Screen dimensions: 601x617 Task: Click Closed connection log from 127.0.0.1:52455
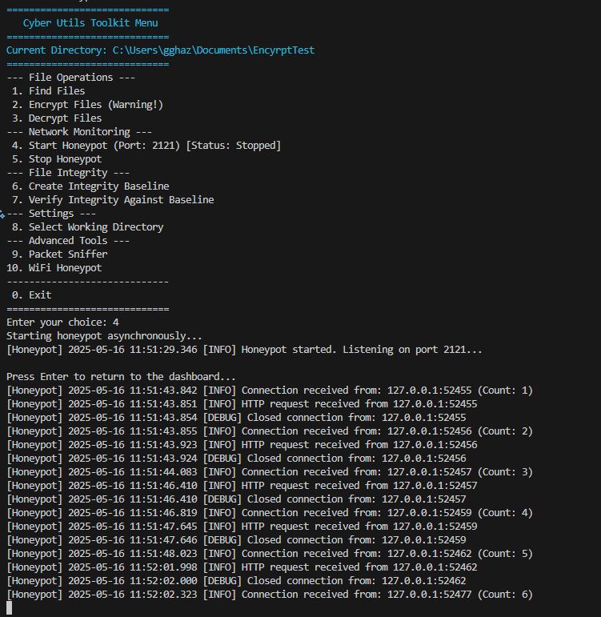point(236,418)
